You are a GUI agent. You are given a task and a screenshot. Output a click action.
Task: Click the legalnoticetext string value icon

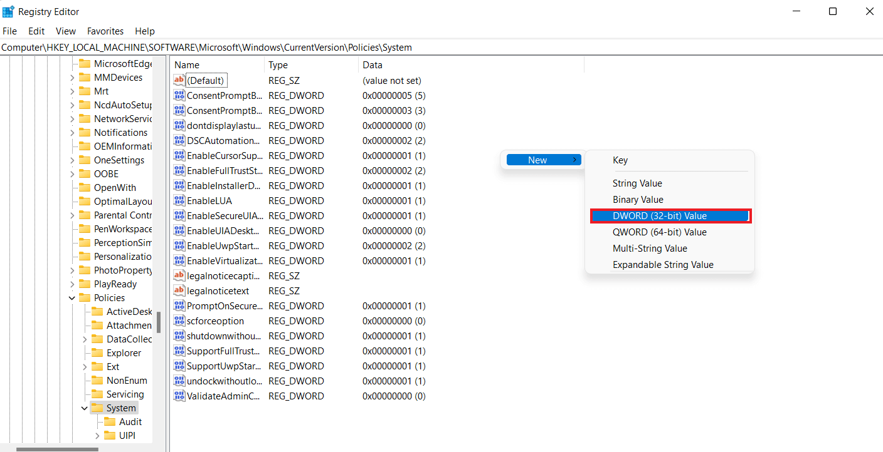pos(179,291)
